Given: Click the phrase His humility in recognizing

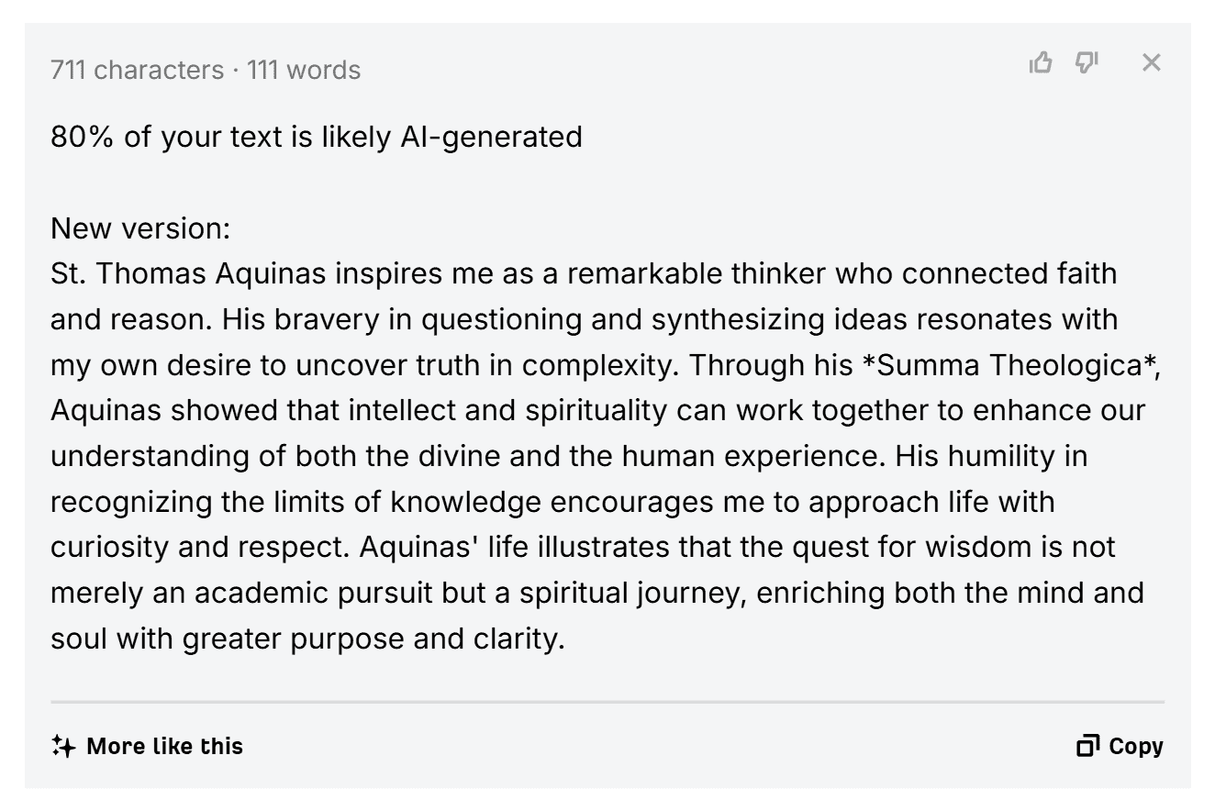Looking at the screenshot, I should [991, 456].
